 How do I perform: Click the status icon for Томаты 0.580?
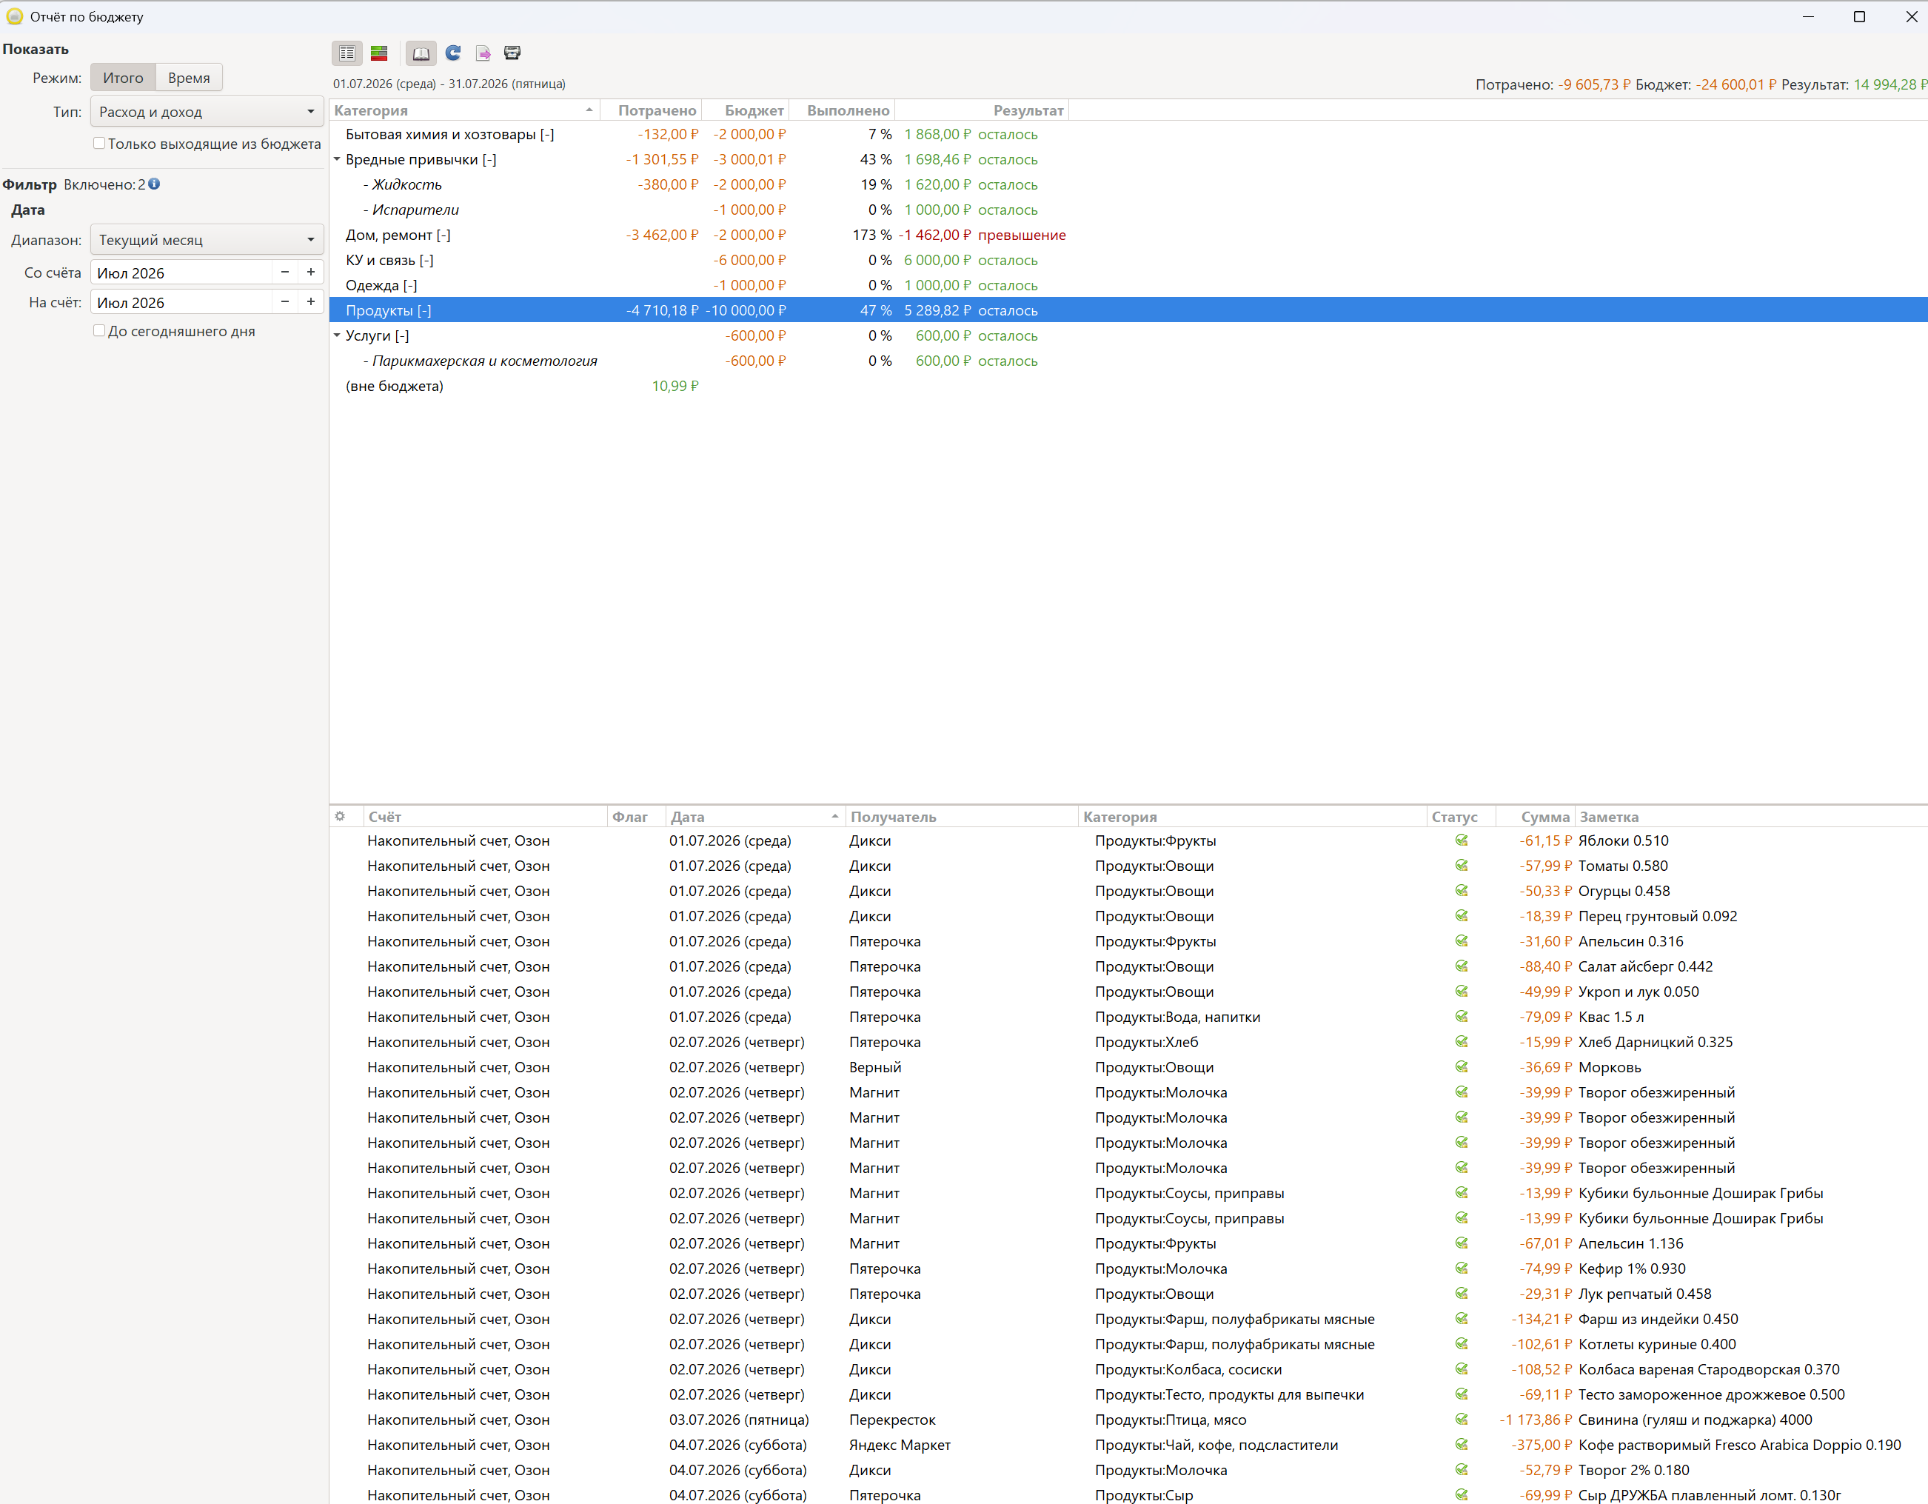[x=1462, y=866]
